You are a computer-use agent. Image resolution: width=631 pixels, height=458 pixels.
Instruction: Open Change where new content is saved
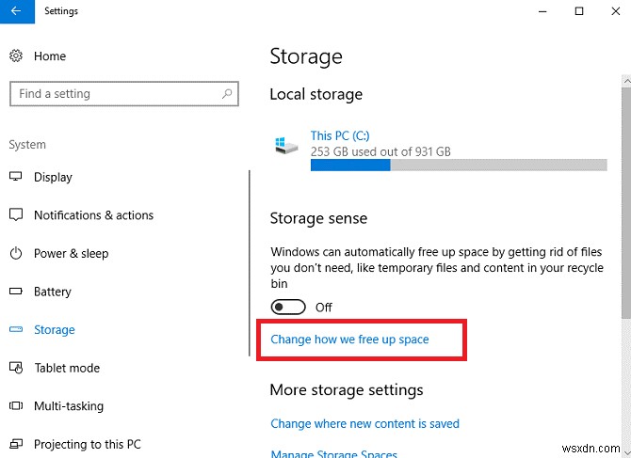(x=366, y=424)
